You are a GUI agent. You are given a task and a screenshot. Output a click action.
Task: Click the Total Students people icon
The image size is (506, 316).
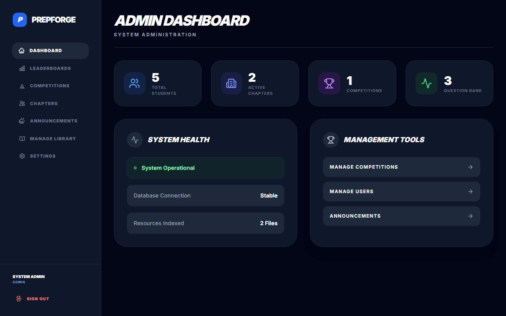click(x=134, y=83)
